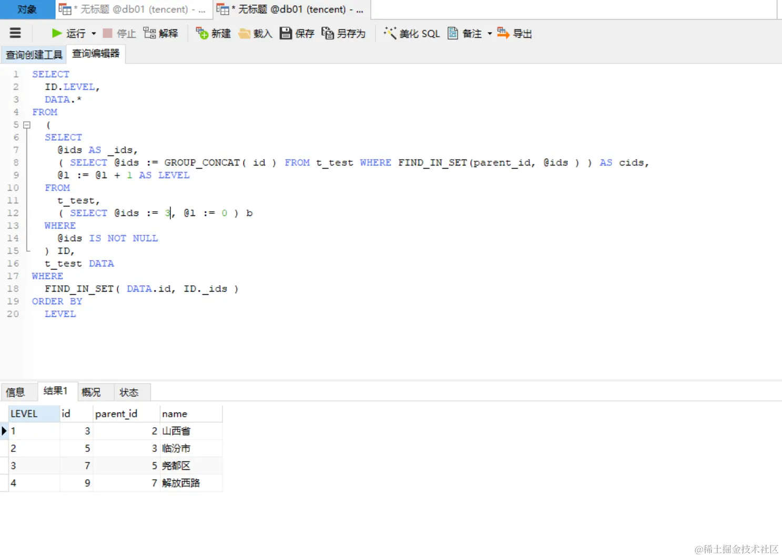Screen dimensions: 782x558
Task: Click 't_test DATA' on line 16
Action: (x=79, y=263)
